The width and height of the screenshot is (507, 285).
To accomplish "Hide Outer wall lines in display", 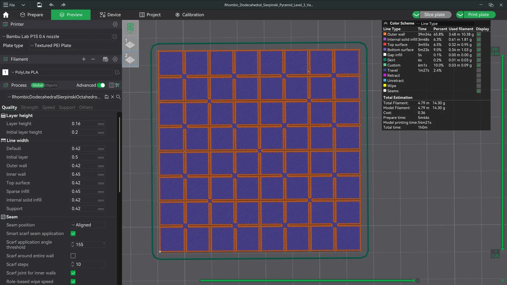I will click(479, 34).
